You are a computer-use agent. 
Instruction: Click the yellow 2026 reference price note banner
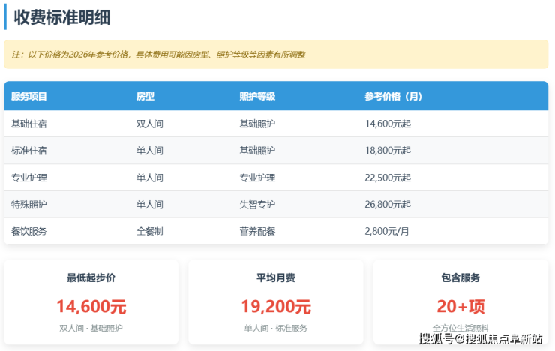tap(276, 55)
